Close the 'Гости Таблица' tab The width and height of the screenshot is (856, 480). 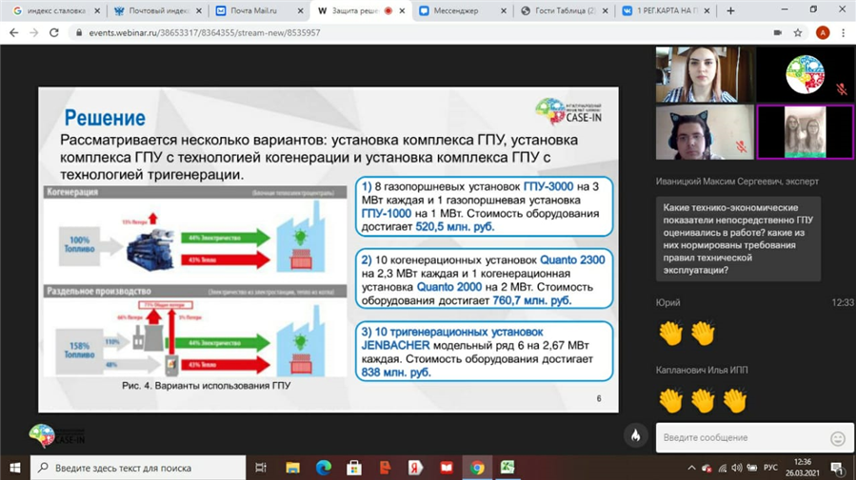(605, 10)
